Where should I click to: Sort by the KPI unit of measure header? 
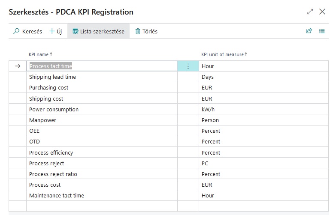(x=224, y=54)
